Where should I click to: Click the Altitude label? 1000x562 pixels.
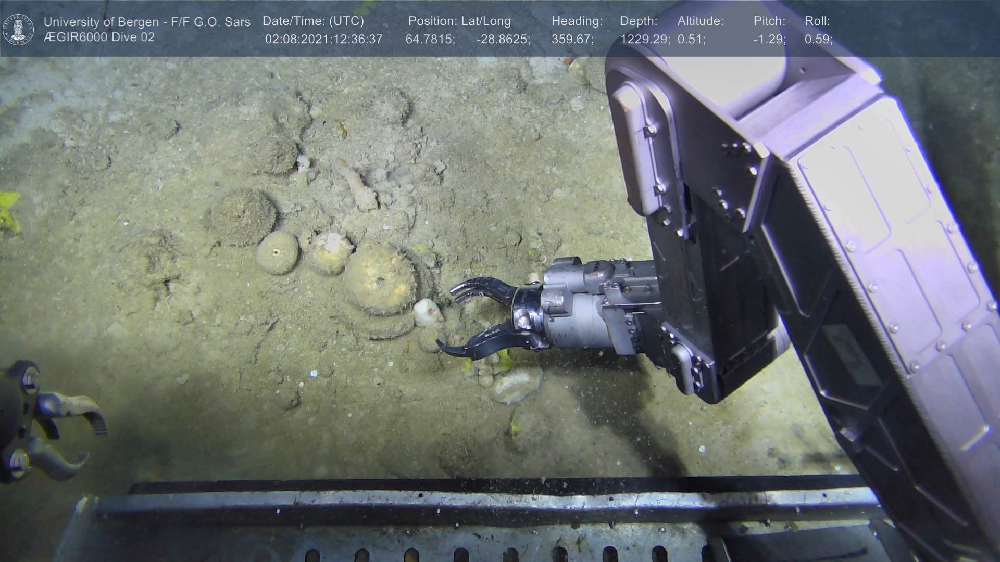(701, 21)
